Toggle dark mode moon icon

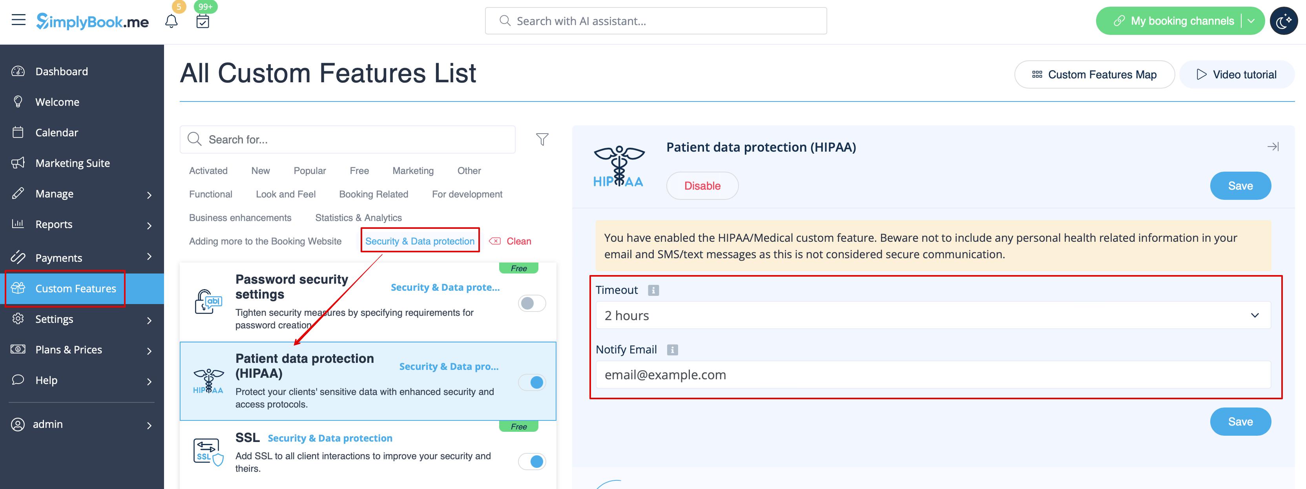tap(1283, 21)
